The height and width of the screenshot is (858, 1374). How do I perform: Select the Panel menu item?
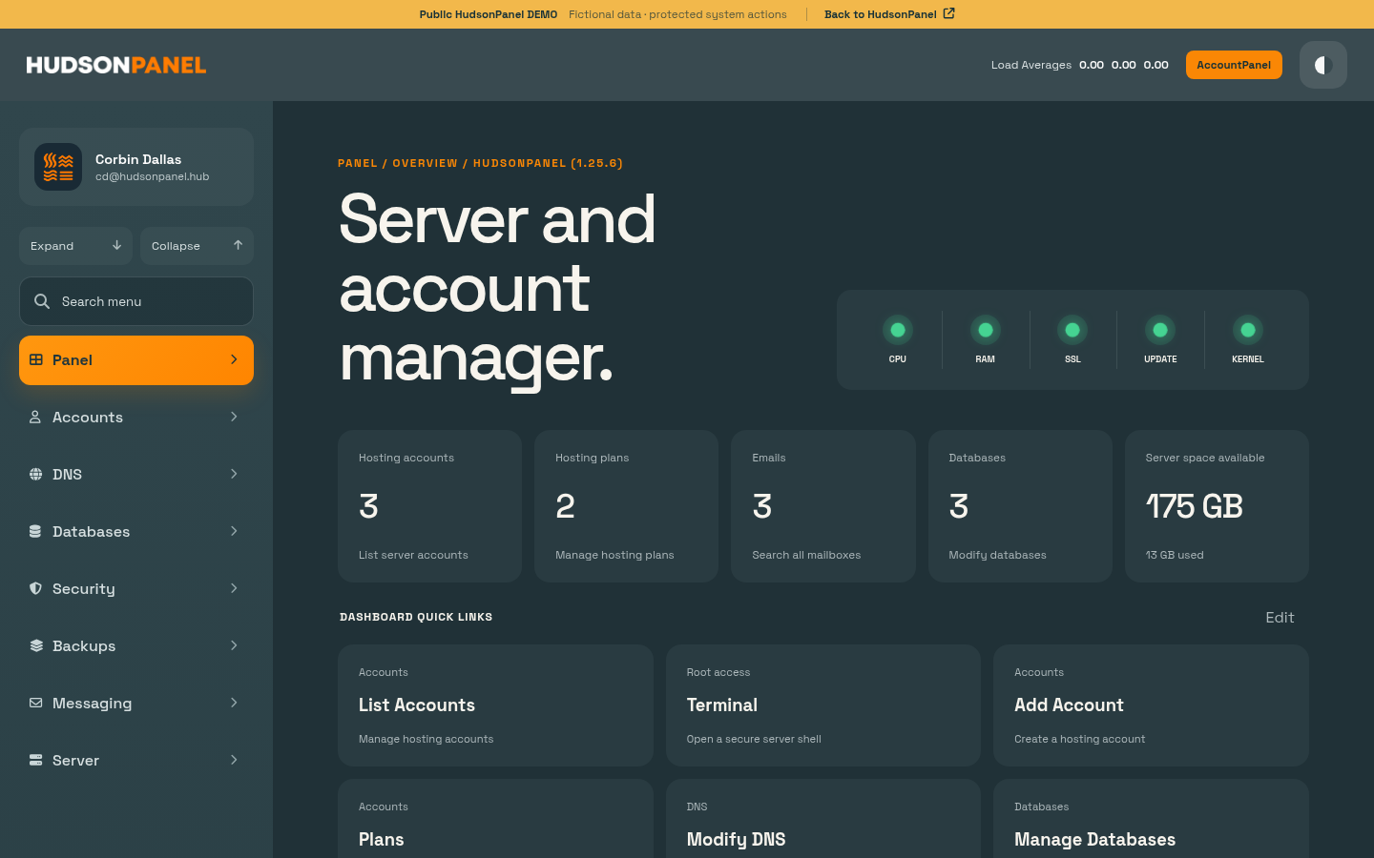tap(136, 360)
